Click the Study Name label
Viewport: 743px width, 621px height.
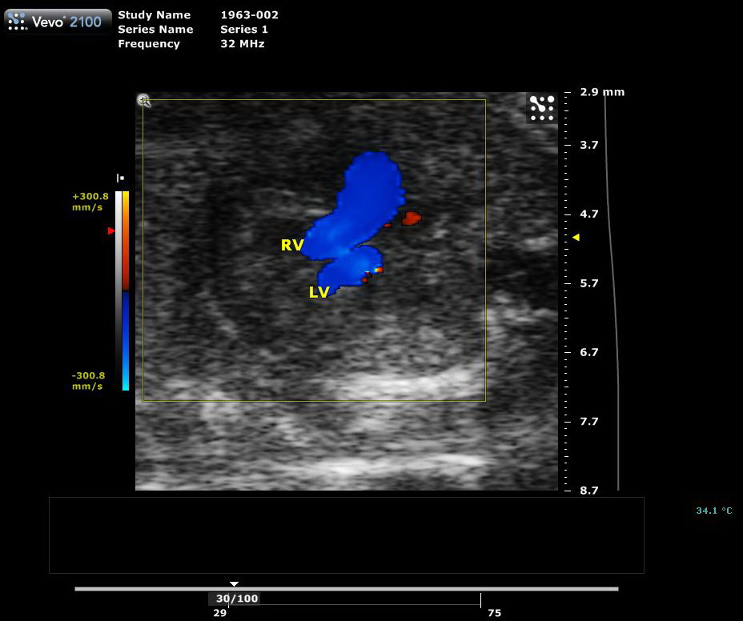(154, 14)
